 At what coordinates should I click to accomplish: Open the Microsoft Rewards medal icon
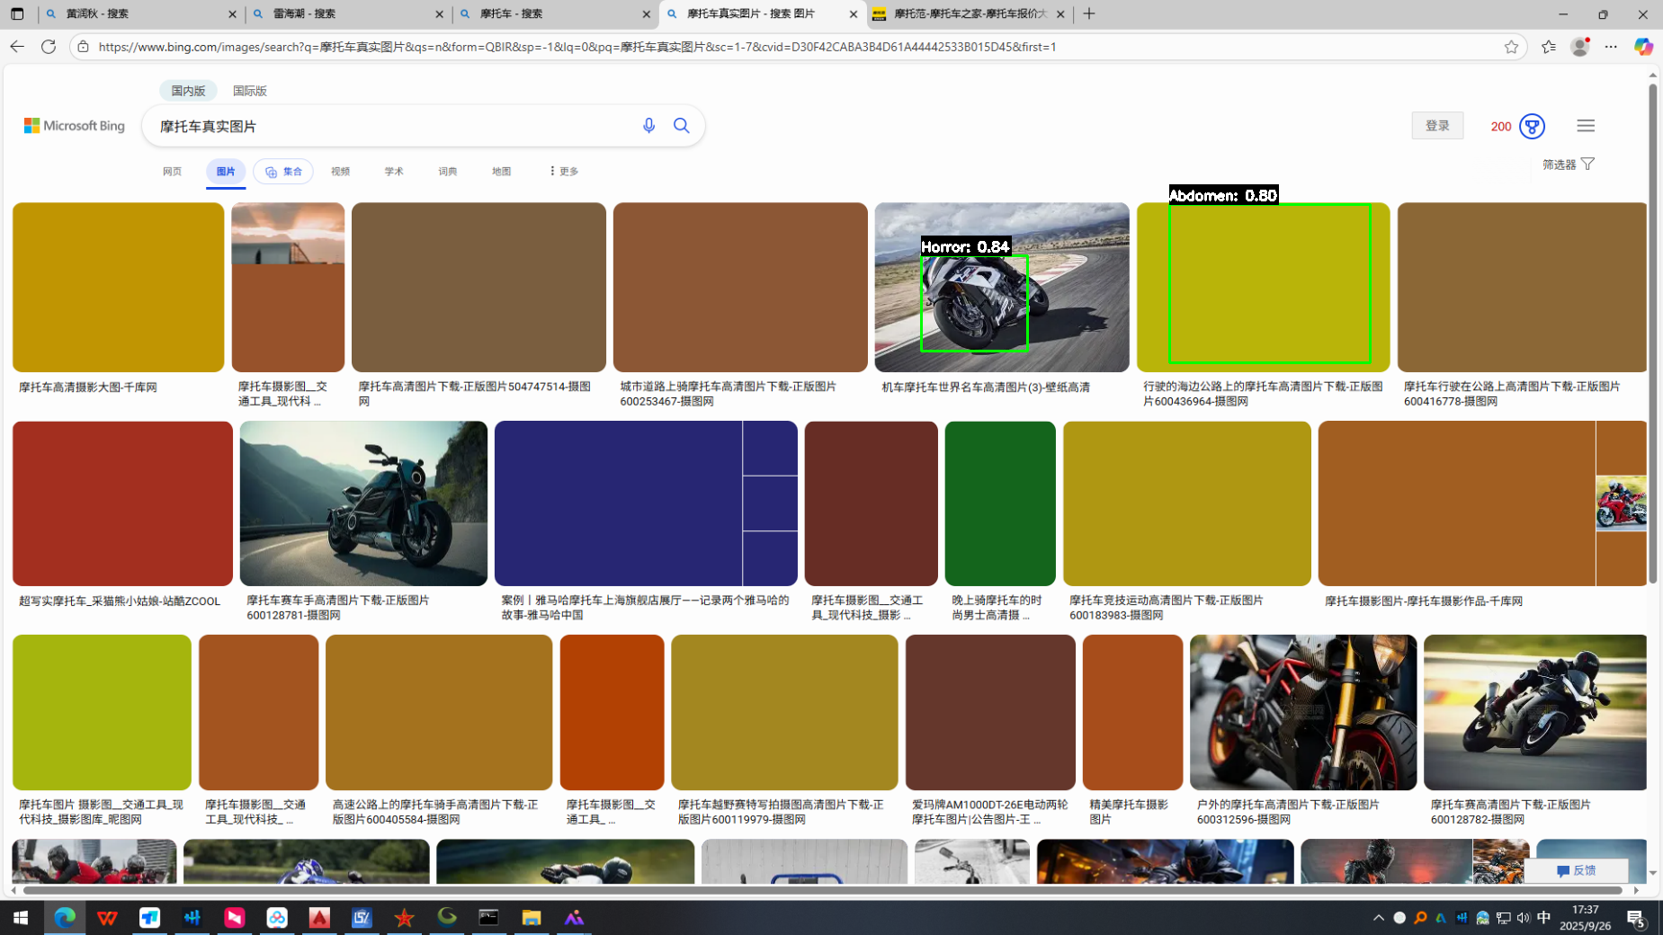(1532, 126)
